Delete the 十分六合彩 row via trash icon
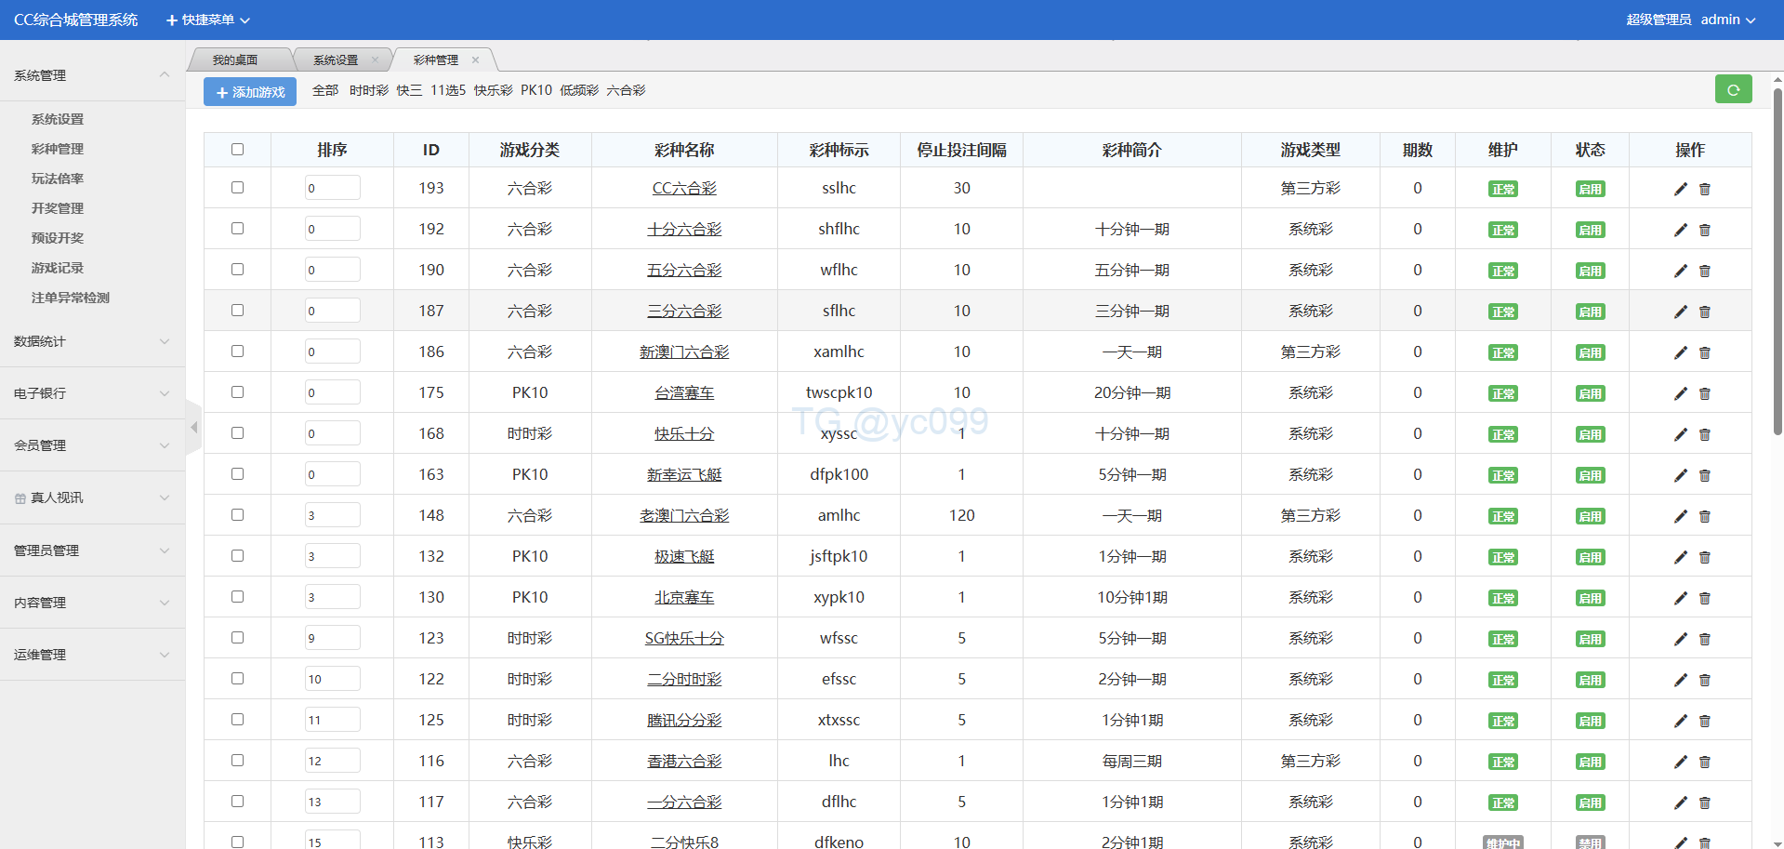 tap(1705, 230)
